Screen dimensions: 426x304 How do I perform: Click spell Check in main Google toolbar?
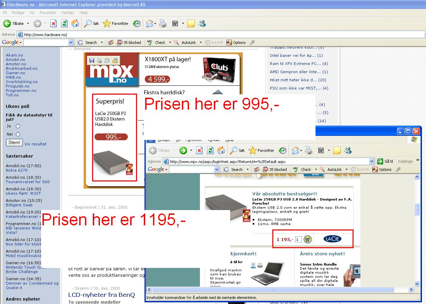(x=156, y=43)
